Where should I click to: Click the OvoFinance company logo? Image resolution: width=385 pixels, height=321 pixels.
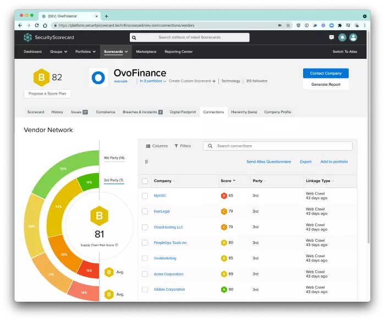98,78
